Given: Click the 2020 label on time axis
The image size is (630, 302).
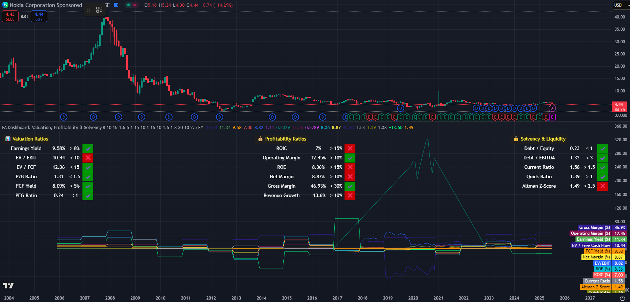Looking at the screenshot, I should (413, 298).
